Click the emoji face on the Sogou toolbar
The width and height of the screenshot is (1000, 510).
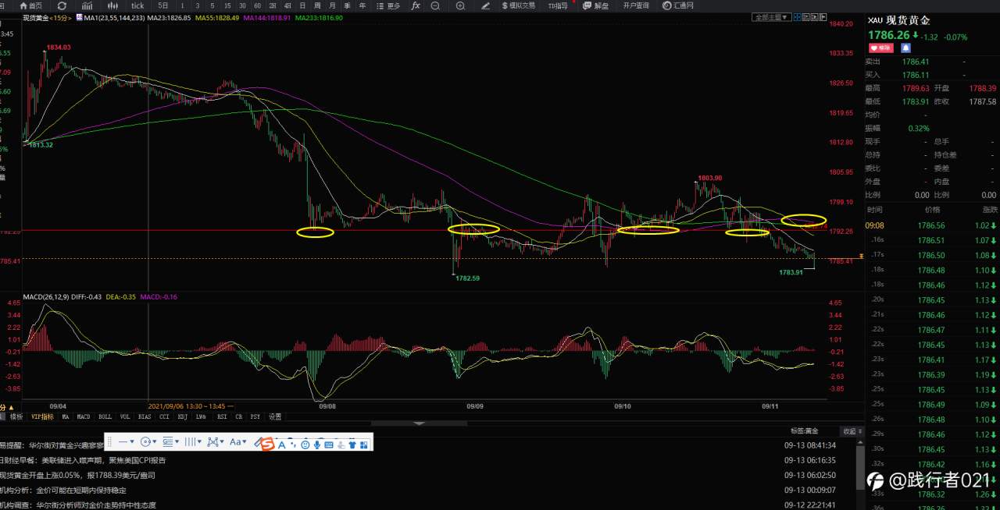point(305,444)
